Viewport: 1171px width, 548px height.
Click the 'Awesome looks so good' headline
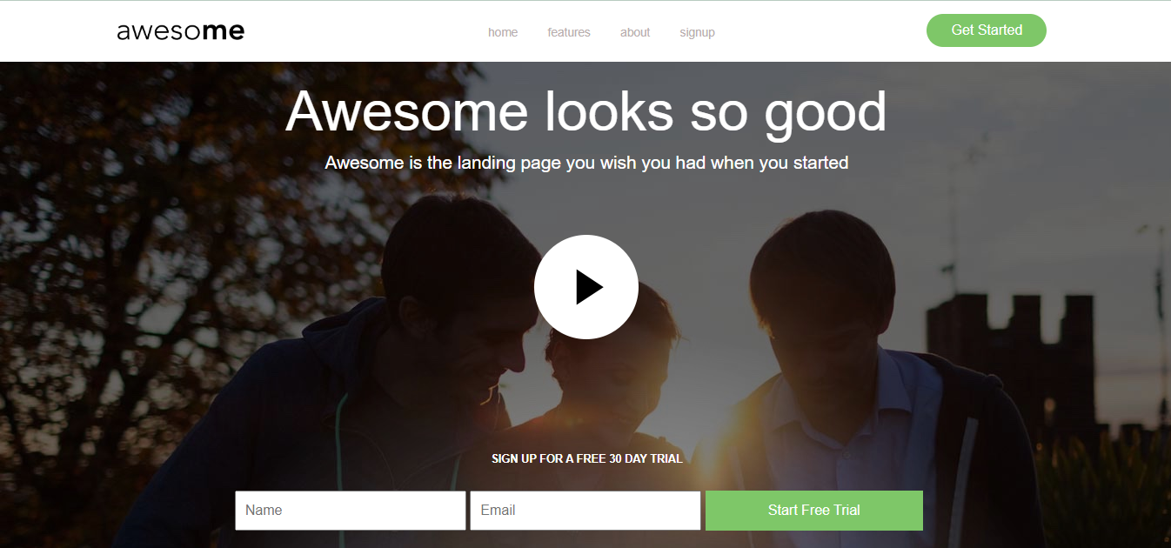[586, 111]
